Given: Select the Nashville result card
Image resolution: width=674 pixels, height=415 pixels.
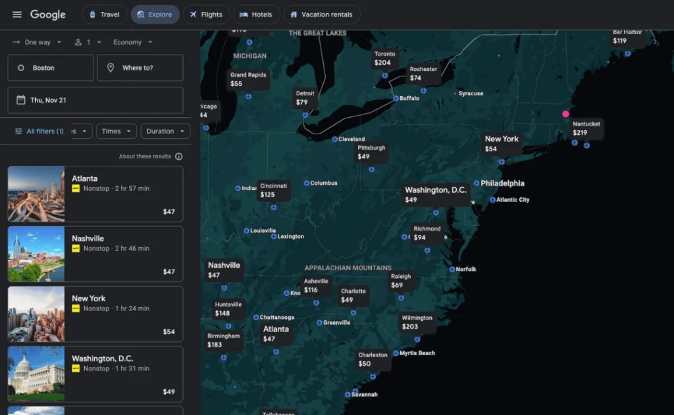Looking at the screenshot, I should [x=95, y=254].
